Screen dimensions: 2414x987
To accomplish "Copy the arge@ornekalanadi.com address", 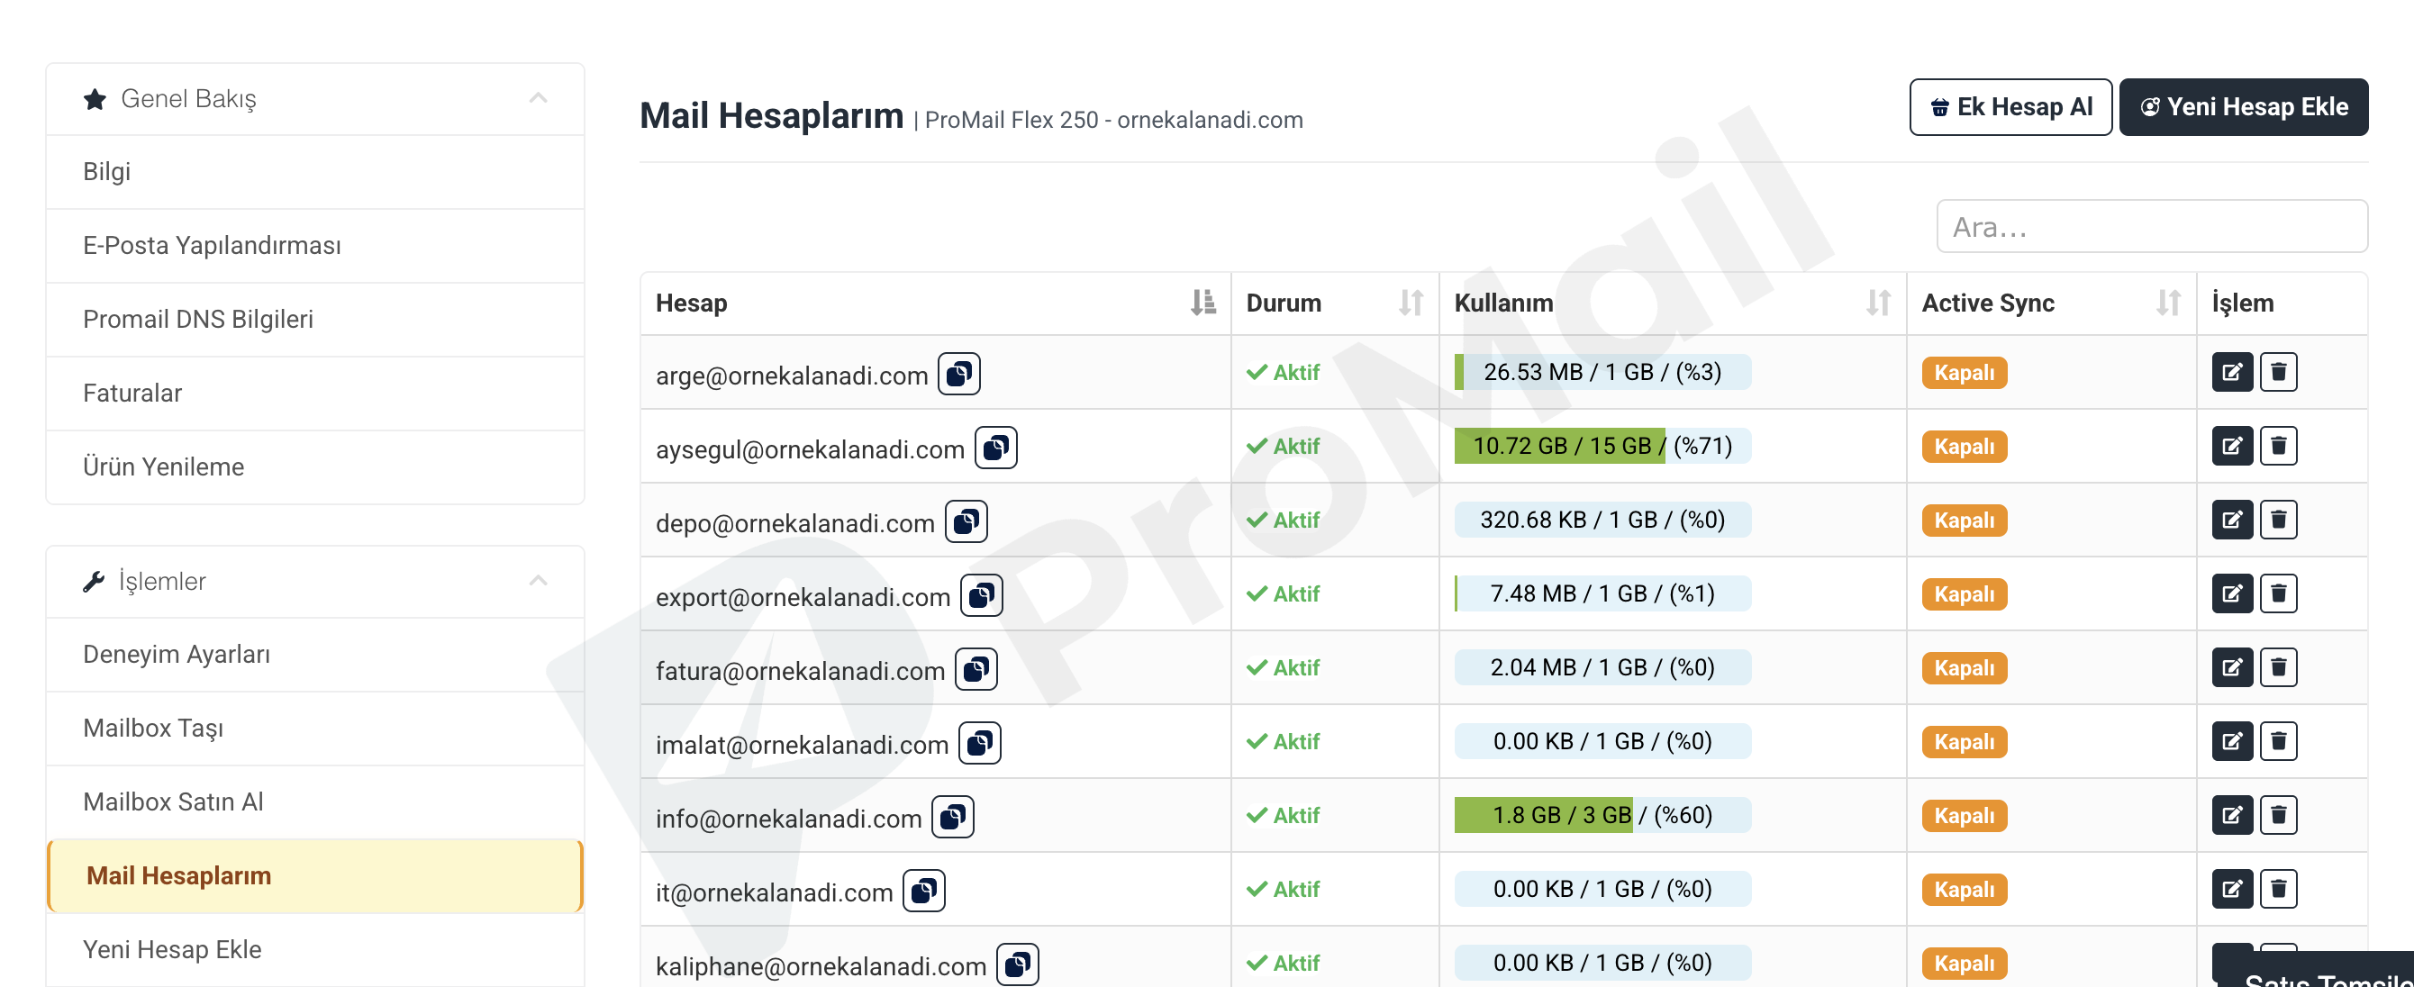I will click(x=958, y=374).
